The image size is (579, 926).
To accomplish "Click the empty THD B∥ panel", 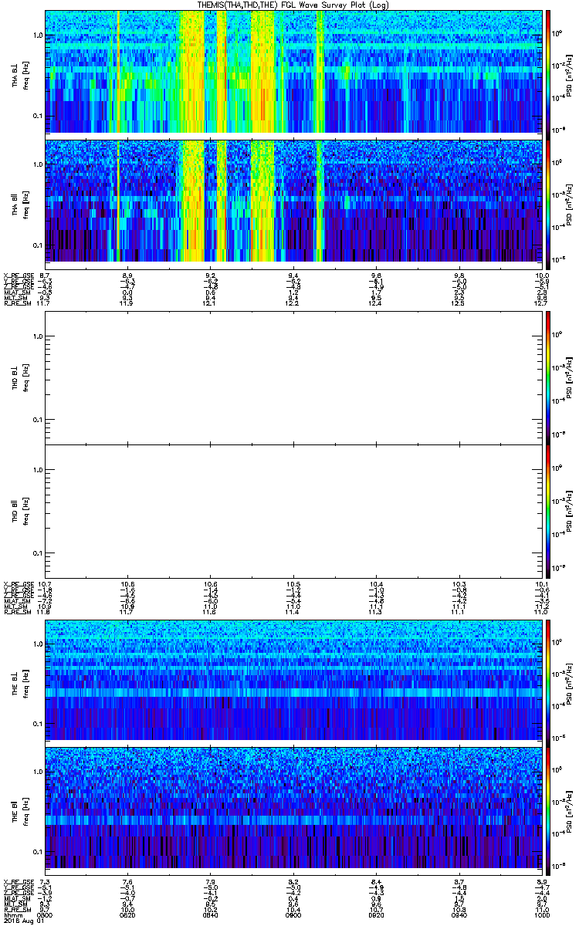I will [293, 511].
